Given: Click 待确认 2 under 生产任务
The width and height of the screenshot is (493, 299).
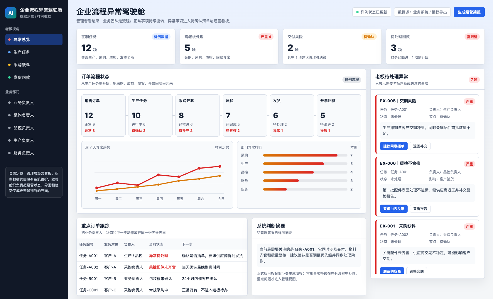Looking at the screenshot, I should coord(139,131).
